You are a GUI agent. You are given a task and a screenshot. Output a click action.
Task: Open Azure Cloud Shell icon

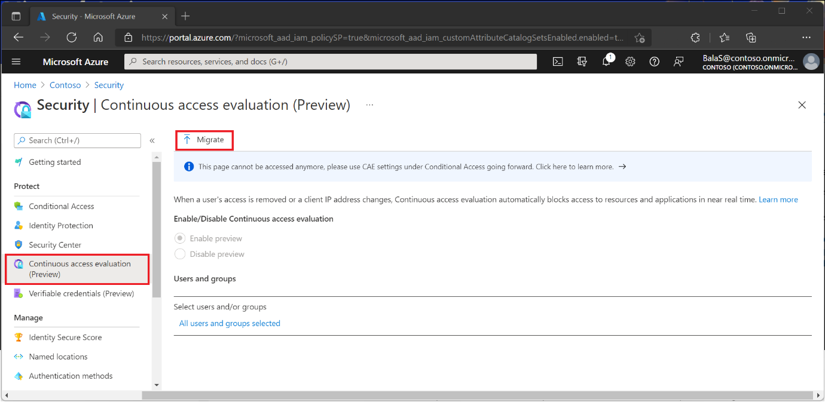pyautogui.click(x=558, y=62)
